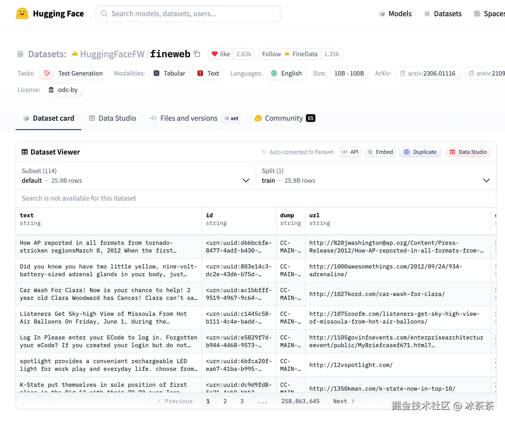The width and height of the screenshot is (505, 422).
Task: Open the Community tab
Action: [285, 118]
